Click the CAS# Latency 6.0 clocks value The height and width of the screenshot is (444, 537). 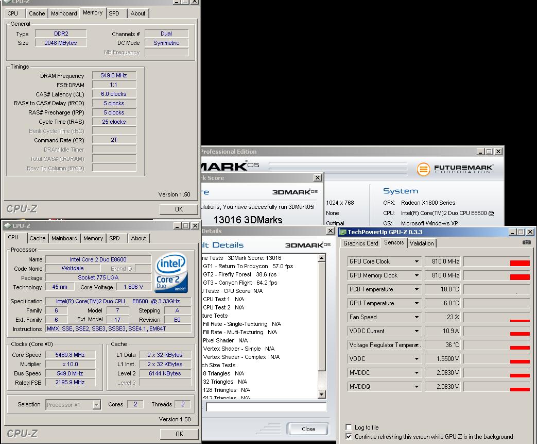point(114,94)
